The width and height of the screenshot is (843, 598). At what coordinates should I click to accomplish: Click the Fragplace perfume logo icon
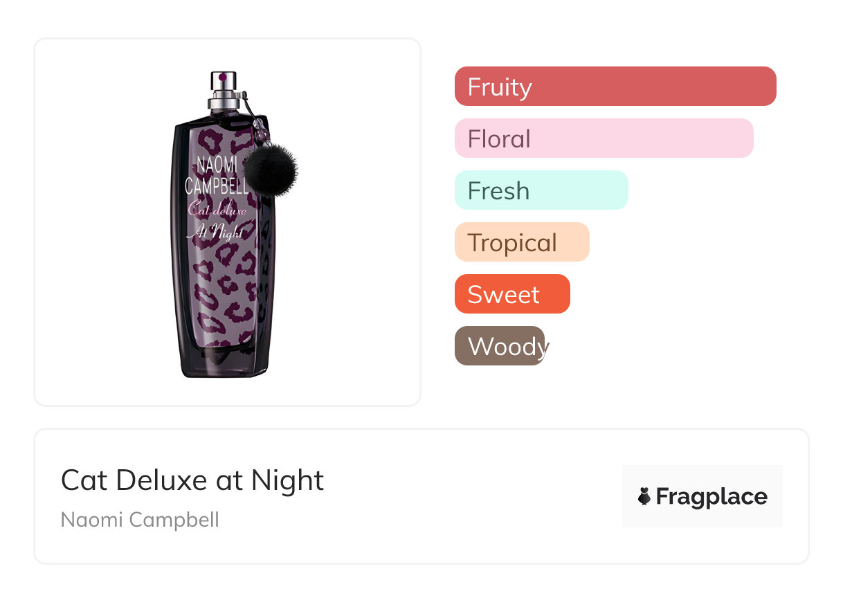point(644,496)
